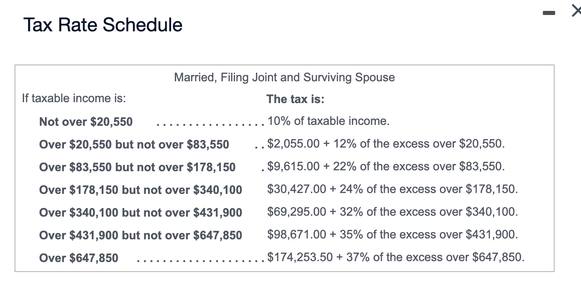
Task: Select the 'Over $340,100 but not over $431,900' row
Action: 141,212
